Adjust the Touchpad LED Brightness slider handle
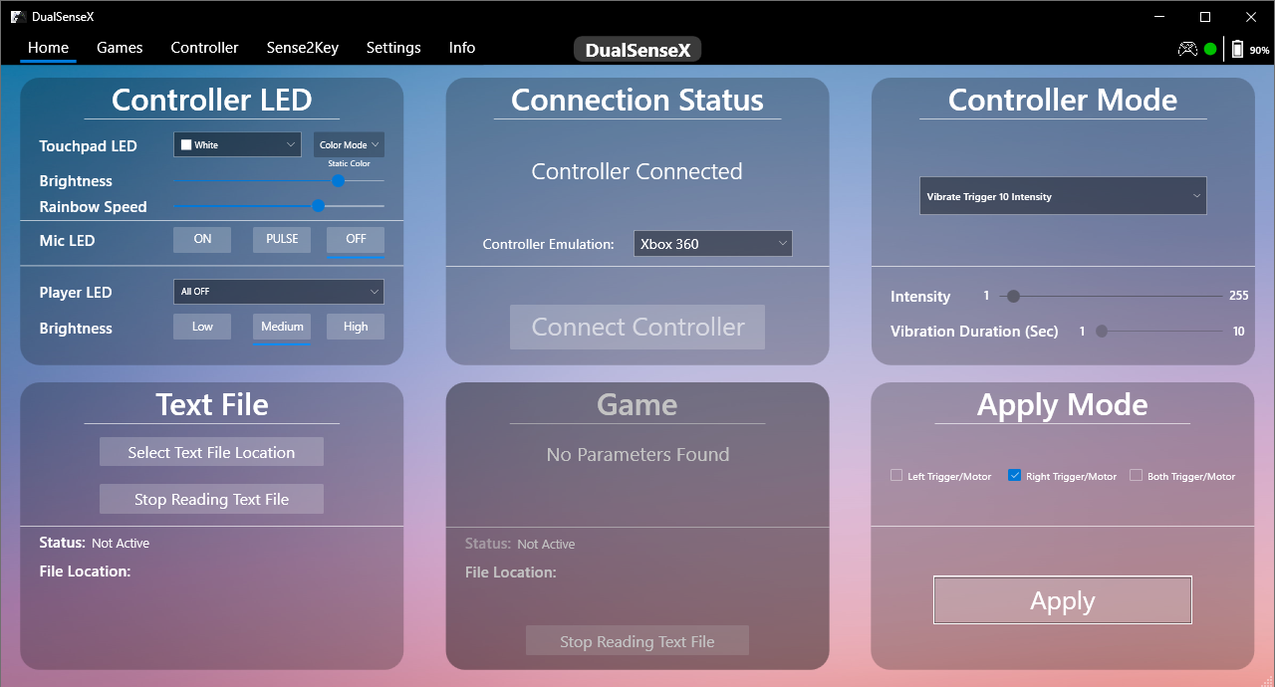 [338, 181]
